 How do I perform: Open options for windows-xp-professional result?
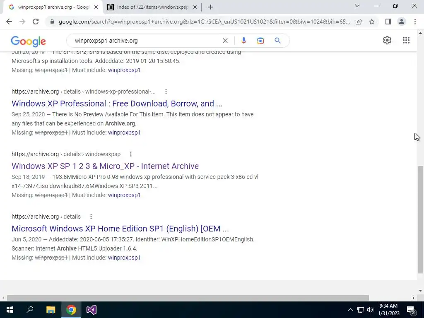[166, 92]
